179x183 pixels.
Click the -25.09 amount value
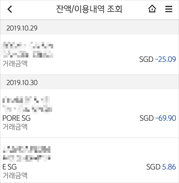(166, 59)
